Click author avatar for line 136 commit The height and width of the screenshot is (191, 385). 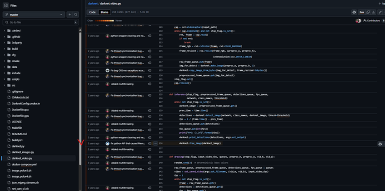tap(107, 143)
